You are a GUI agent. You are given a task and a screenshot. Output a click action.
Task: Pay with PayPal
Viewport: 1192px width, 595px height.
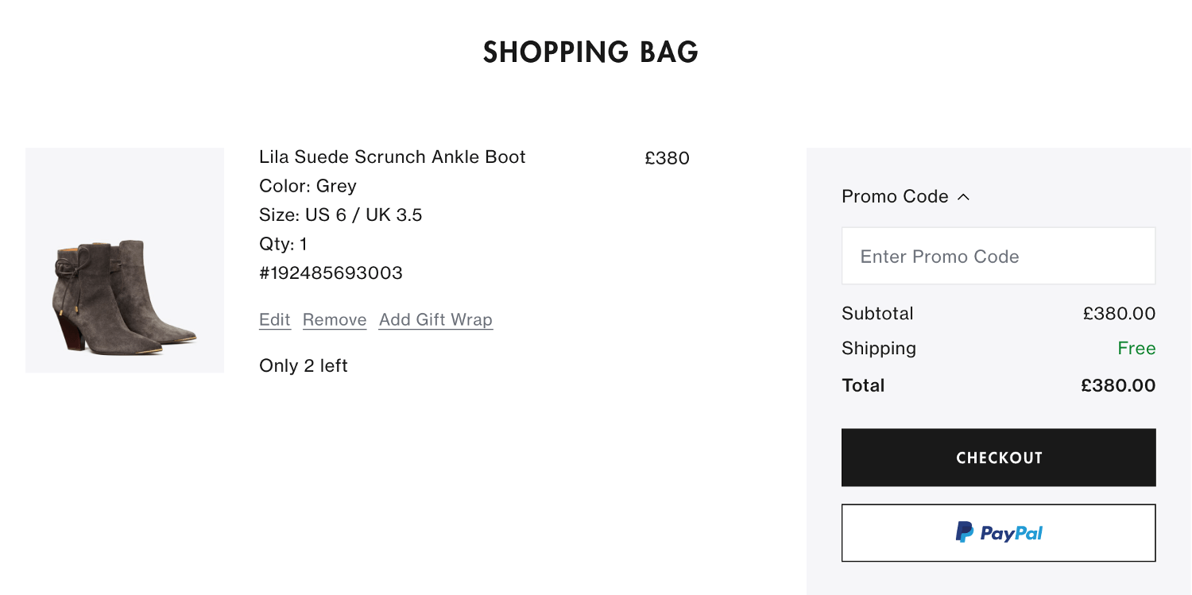pos(998,532)
